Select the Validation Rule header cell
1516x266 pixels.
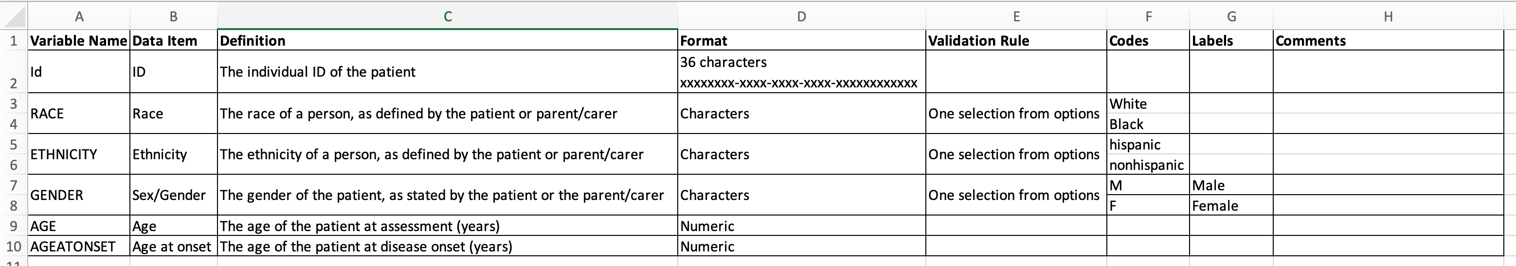pyautogui.click(x=1016, y=40)
